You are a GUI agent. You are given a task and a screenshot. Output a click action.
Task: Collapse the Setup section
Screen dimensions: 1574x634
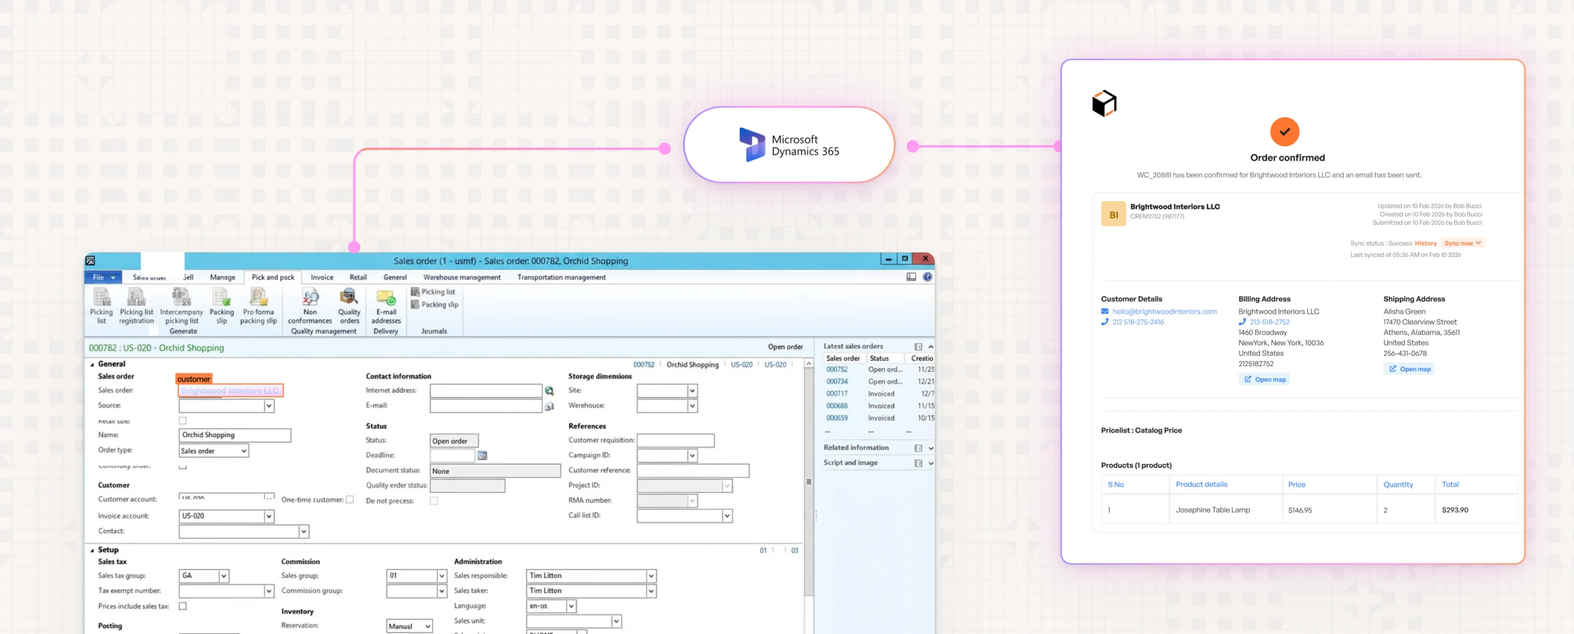[92, 550]
